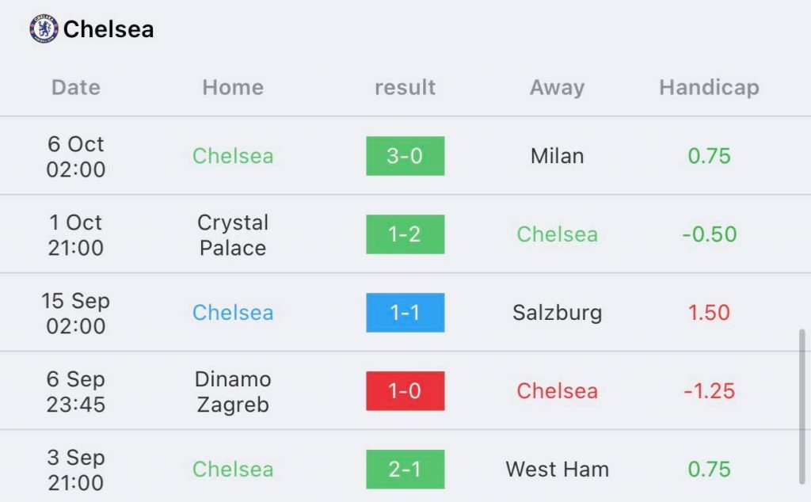Open the red 1-0 loss result
The image size is (811, 502).
(x=405, y=391)
